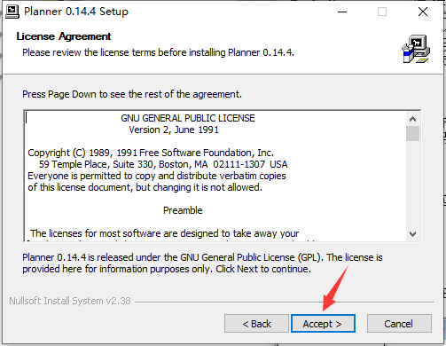The height and width of the screenshot is (346, 446).
Task: Minimize the Planner Setup window
Action: (x=342, y=12)
